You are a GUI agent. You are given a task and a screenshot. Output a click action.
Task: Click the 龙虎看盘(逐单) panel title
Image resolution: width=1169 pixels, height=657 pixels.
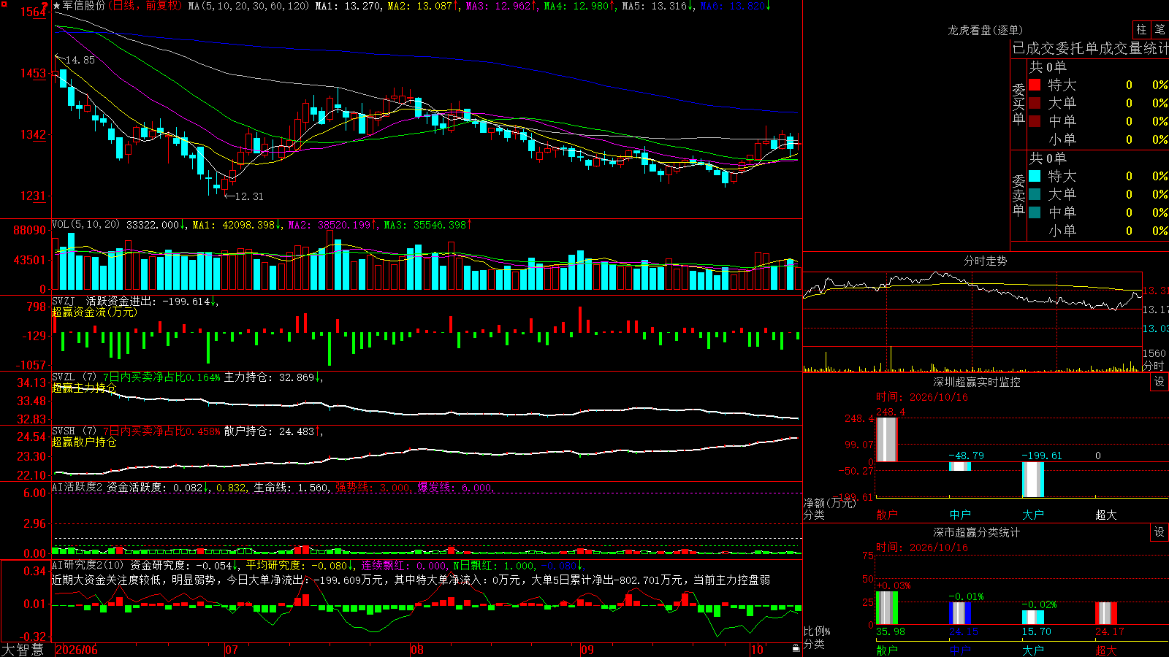(x=986, y=30)
